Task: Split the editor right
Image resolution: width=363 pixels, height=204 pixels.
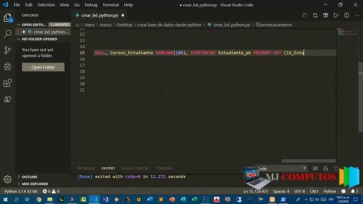Action: pos(347,15)
